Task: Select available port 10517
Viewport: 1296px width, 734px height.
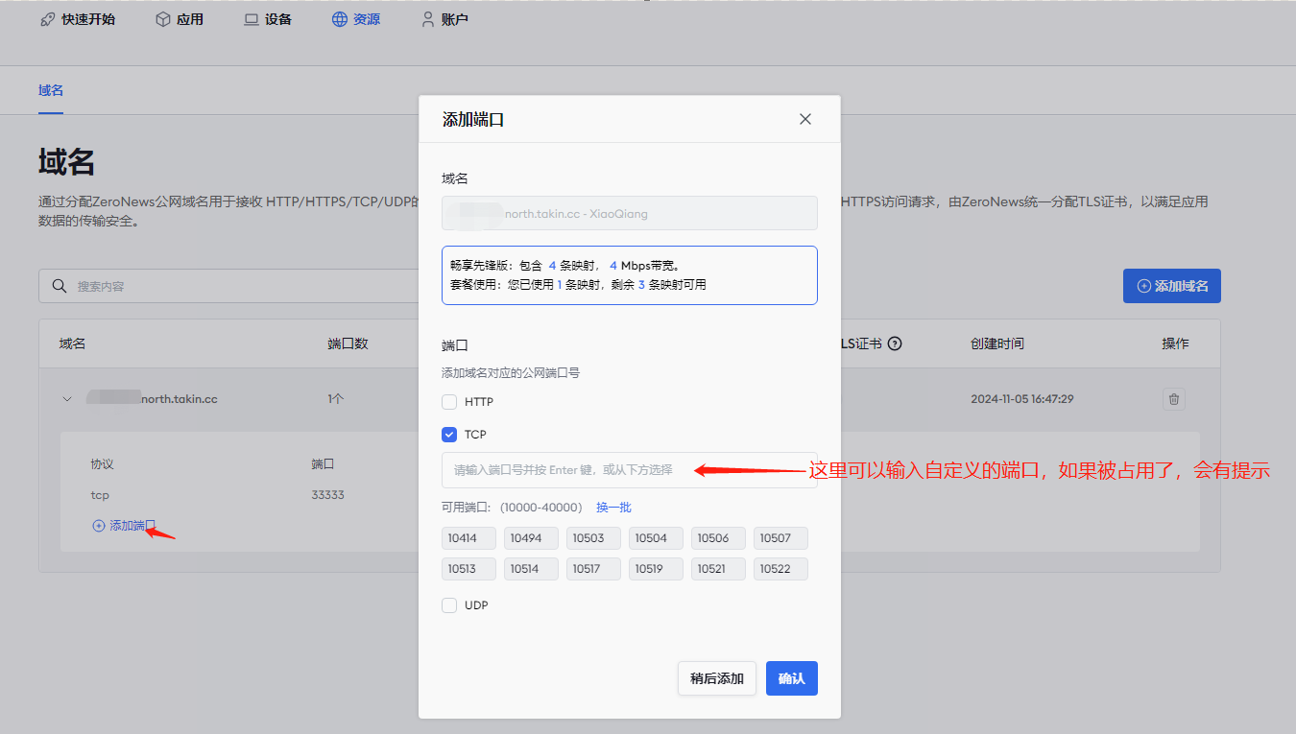Action: pos(594,569)
